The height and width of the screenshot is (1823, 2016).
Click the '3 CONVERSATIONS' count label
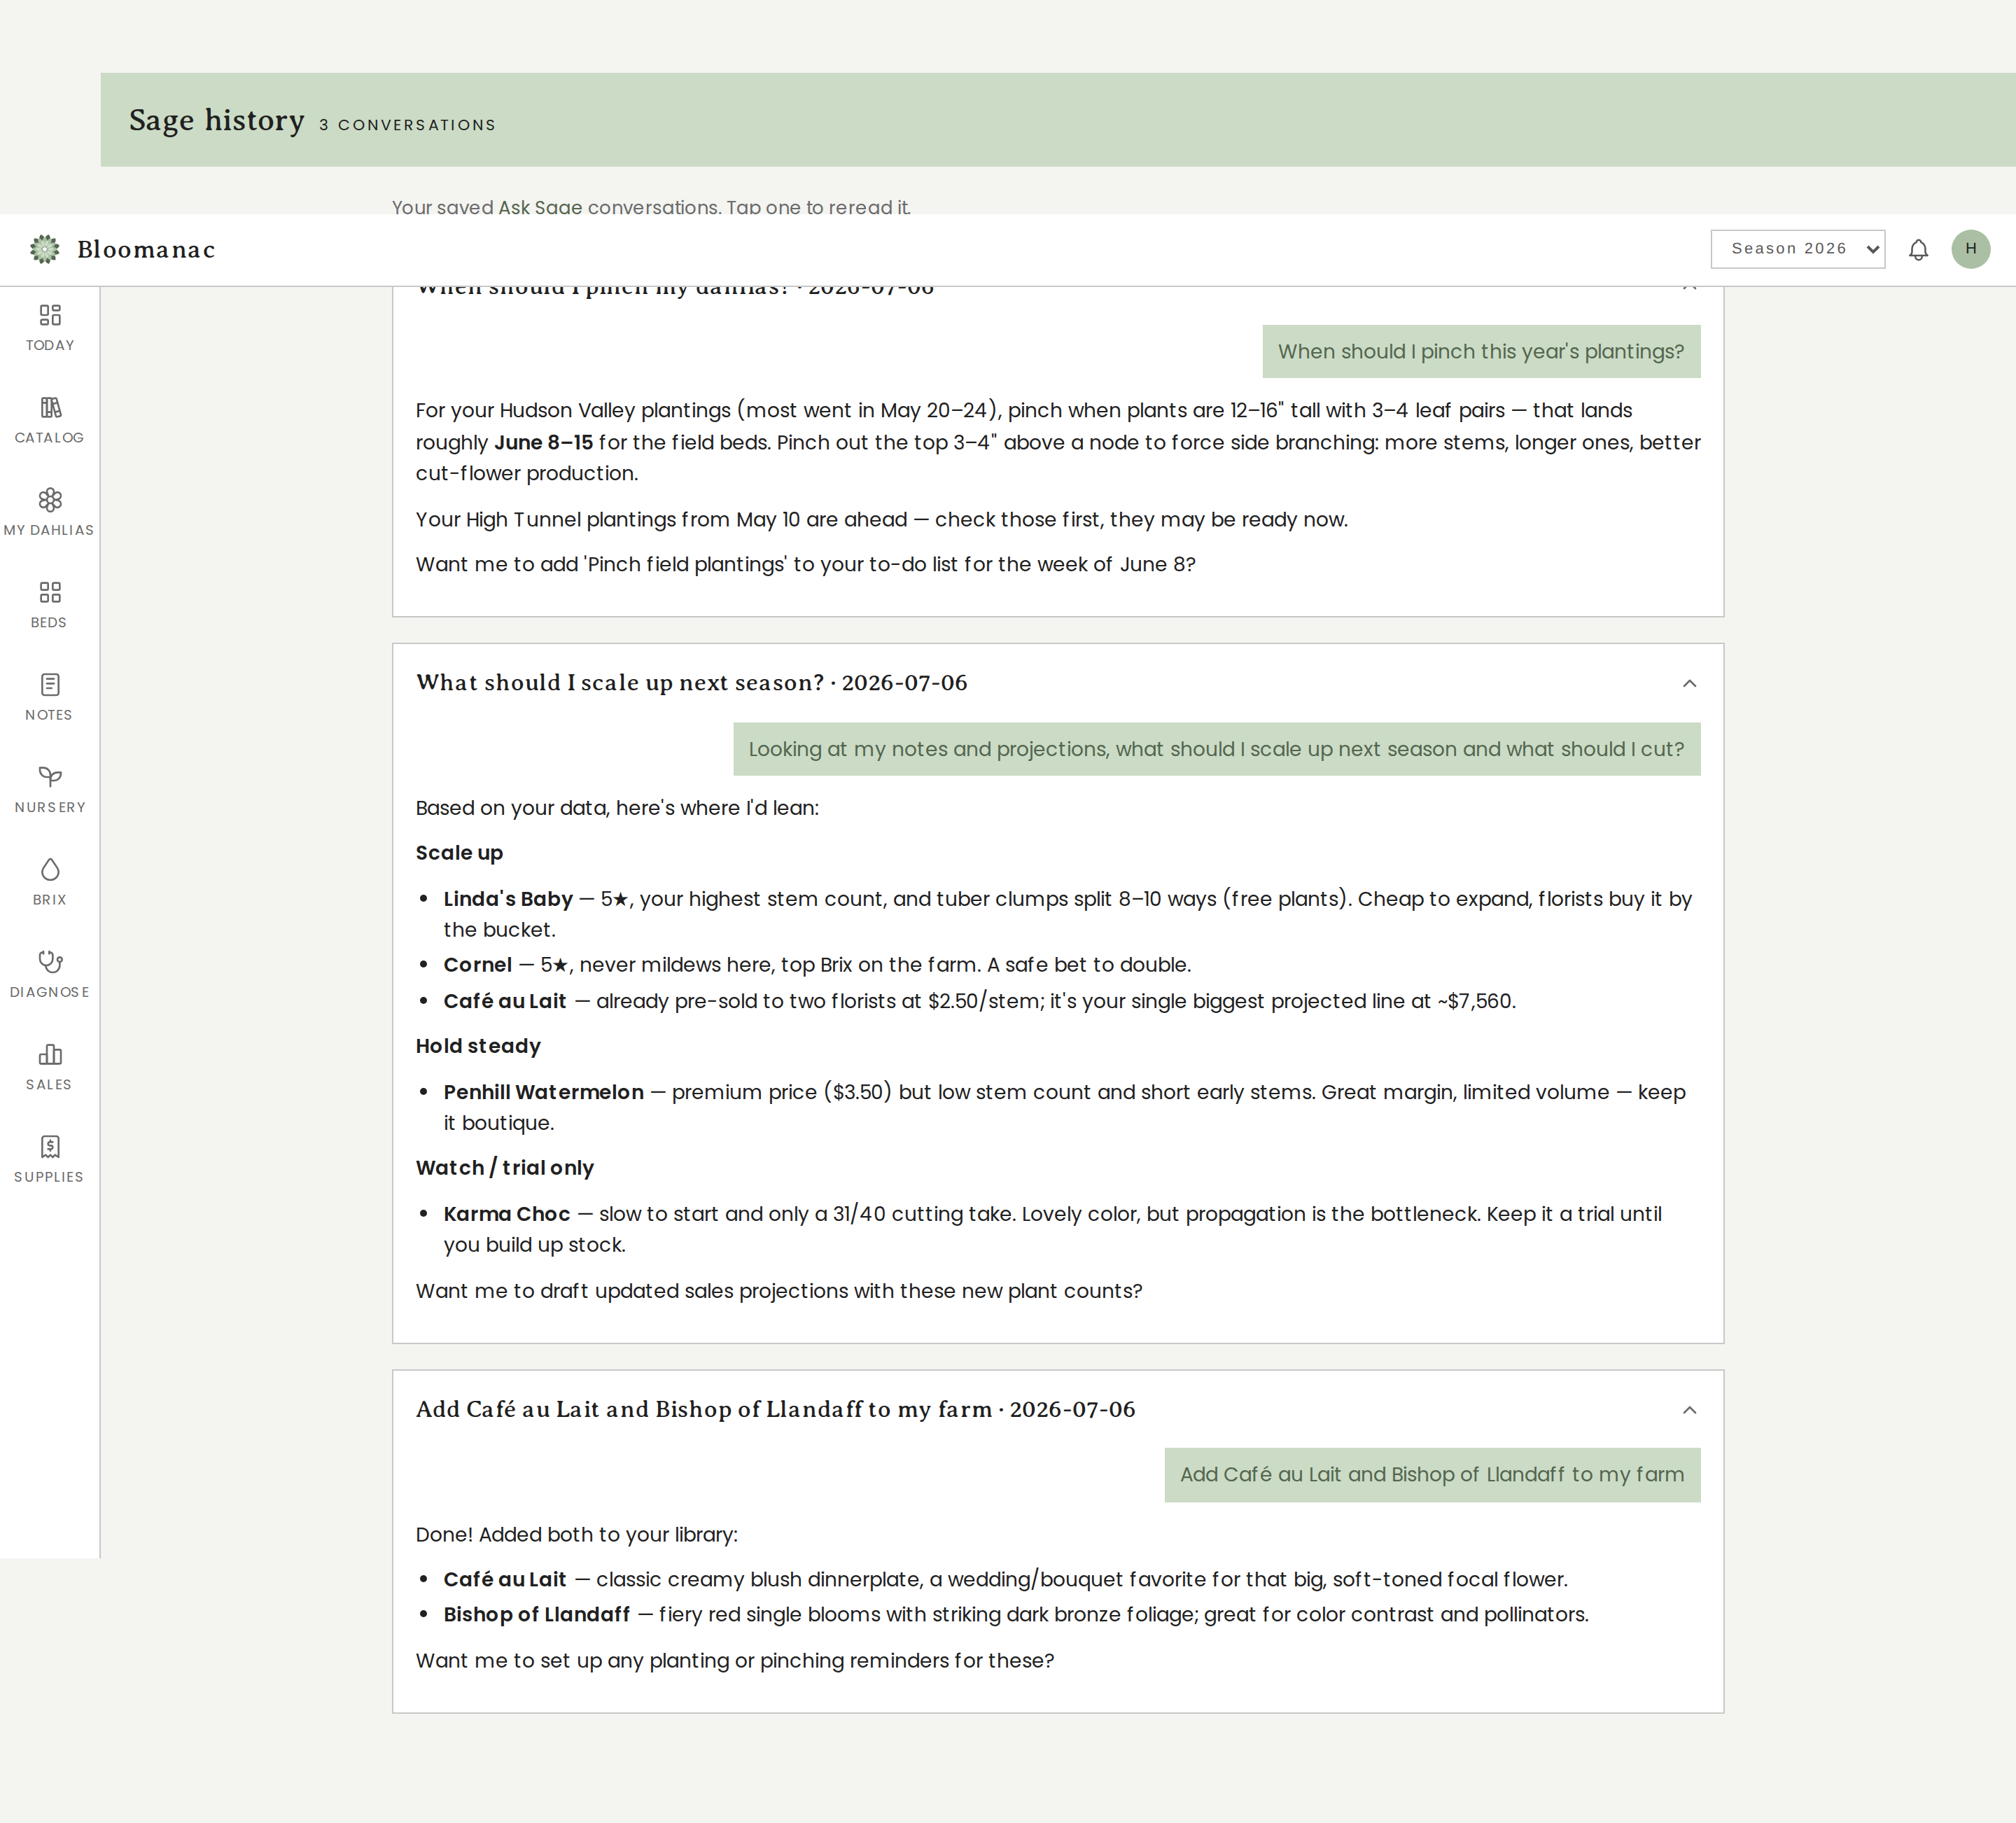pyautogui.click(x=407, y=125)
